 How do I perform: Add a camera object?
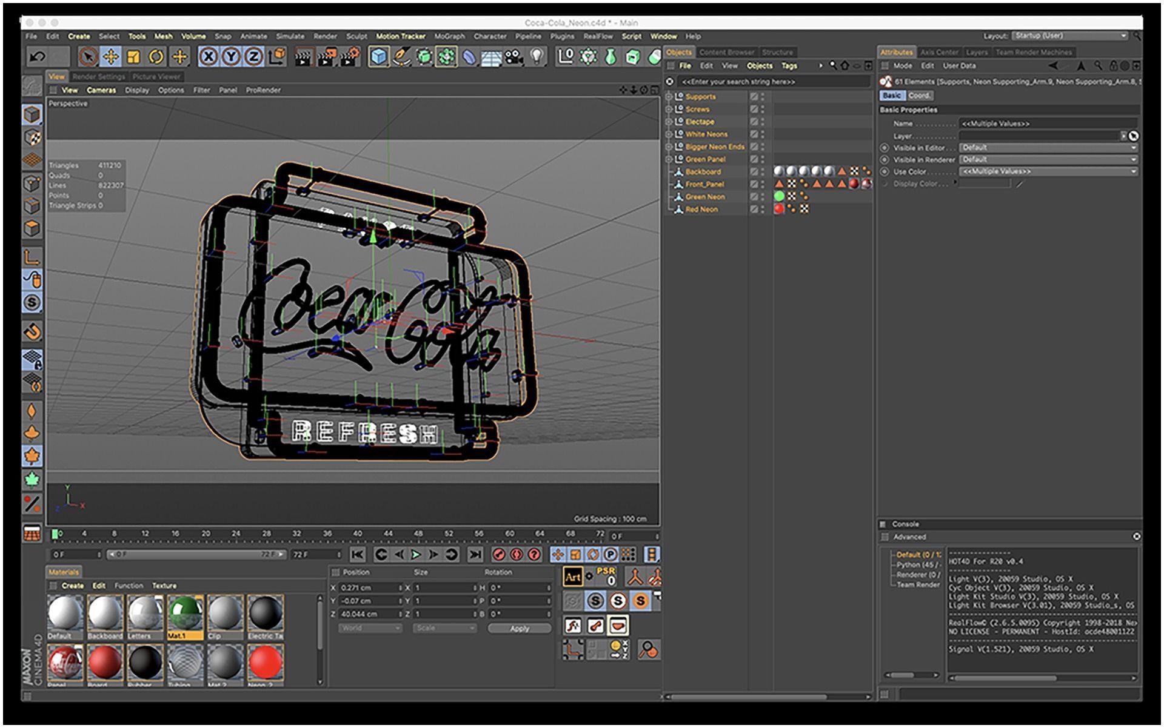[514, 57]
